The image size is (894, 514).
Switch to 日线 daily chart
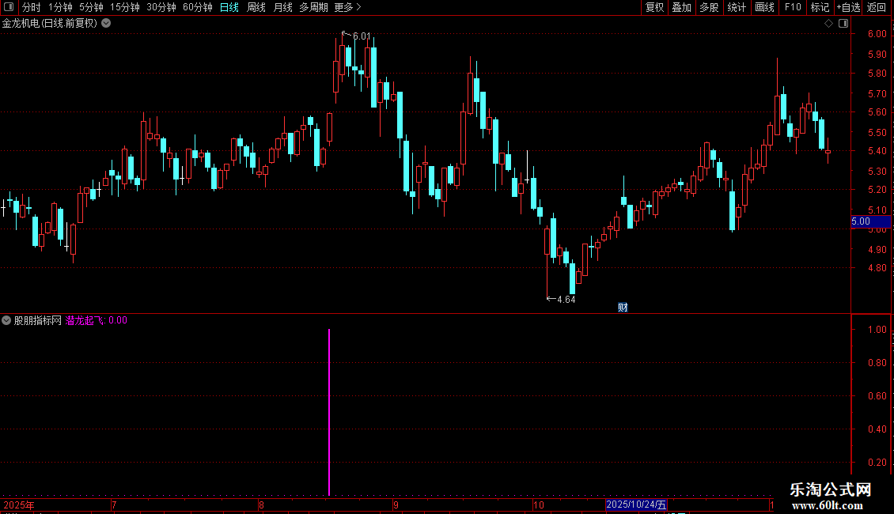click(x=229, y=7)
